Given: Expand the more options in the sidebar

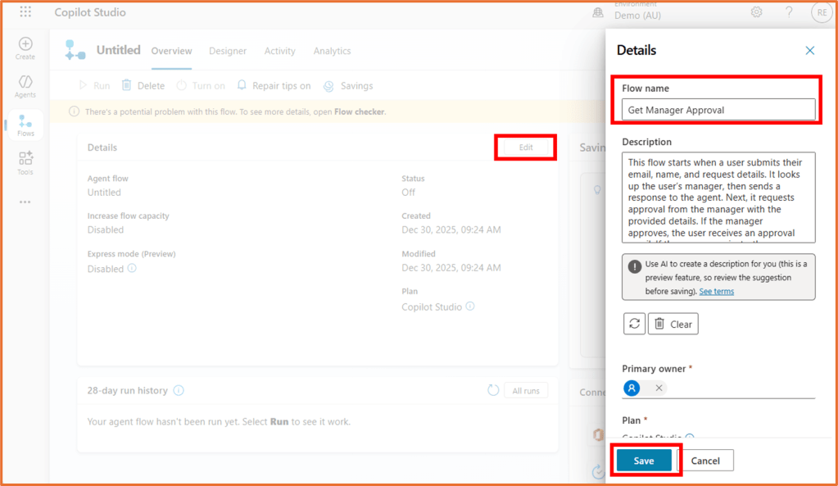Looking at the screenshot, I should tap(25, 202).
